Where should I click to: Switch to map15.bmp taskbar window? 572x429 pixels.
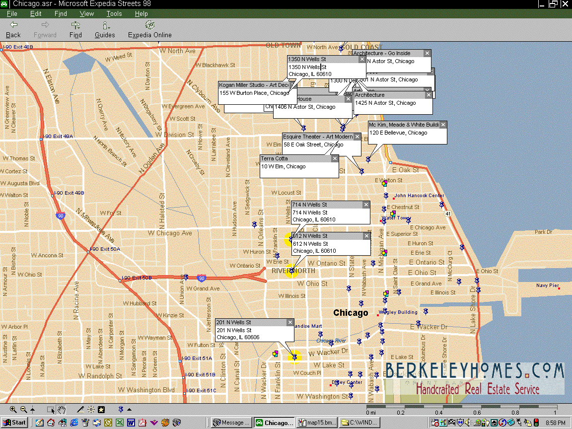[x=316, y=423]
